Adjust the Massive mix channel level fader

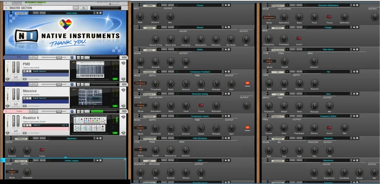click(x=59, y=84)
